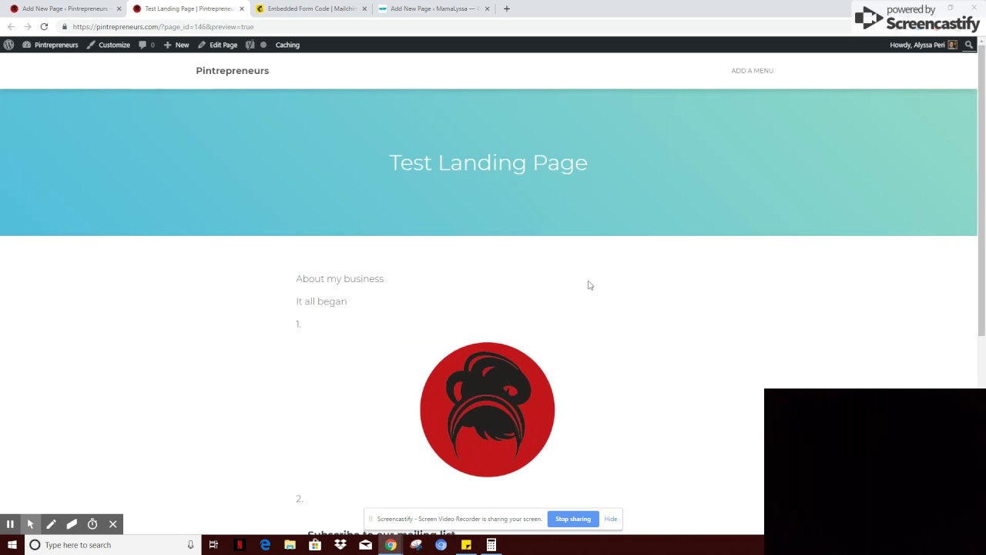
Task: Click Edit Page in the admin bar
Action: (x=217, y=45)
